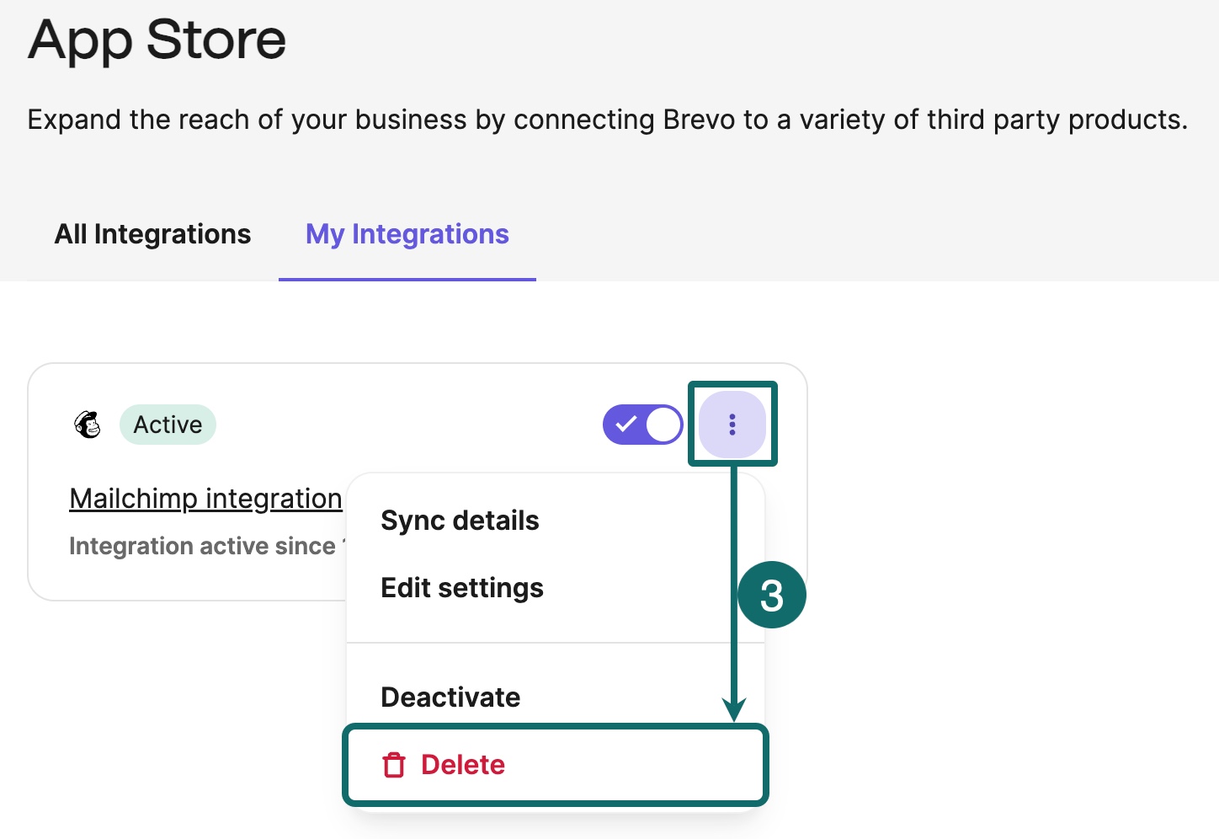1219x839 pixels.
Task: Click Delete to remove the integration
Action: (462, 765)
